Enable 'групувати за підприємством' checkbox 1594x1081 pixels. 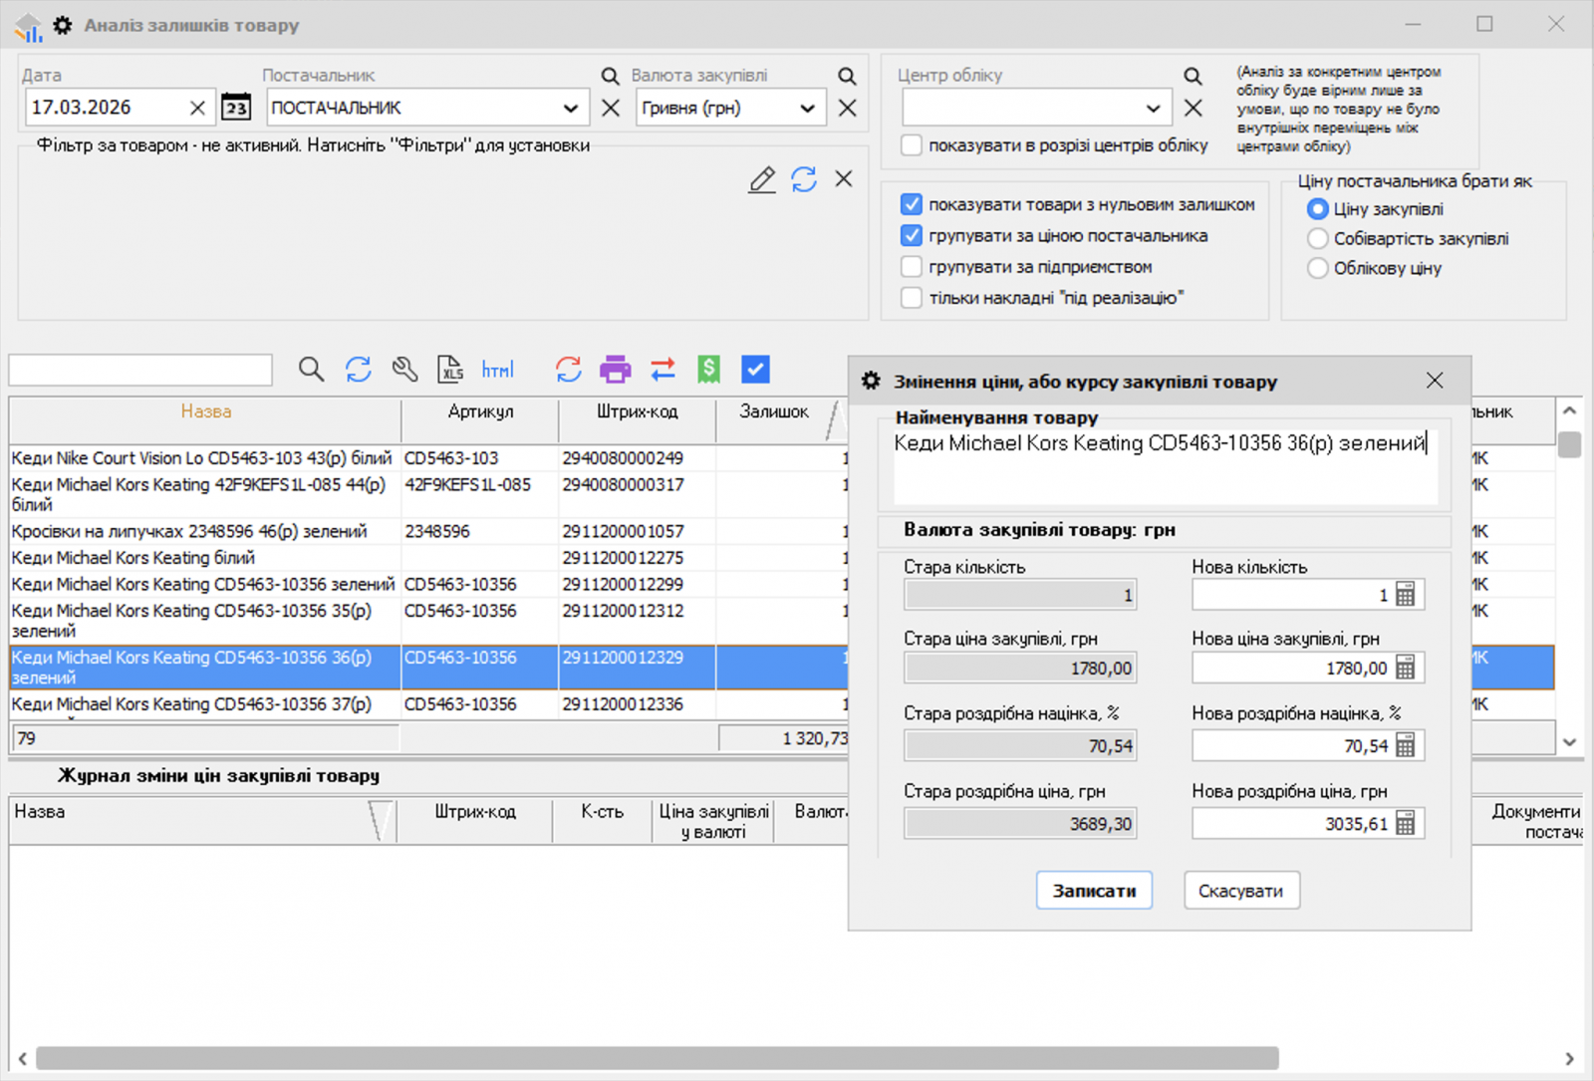click(912, 266)
